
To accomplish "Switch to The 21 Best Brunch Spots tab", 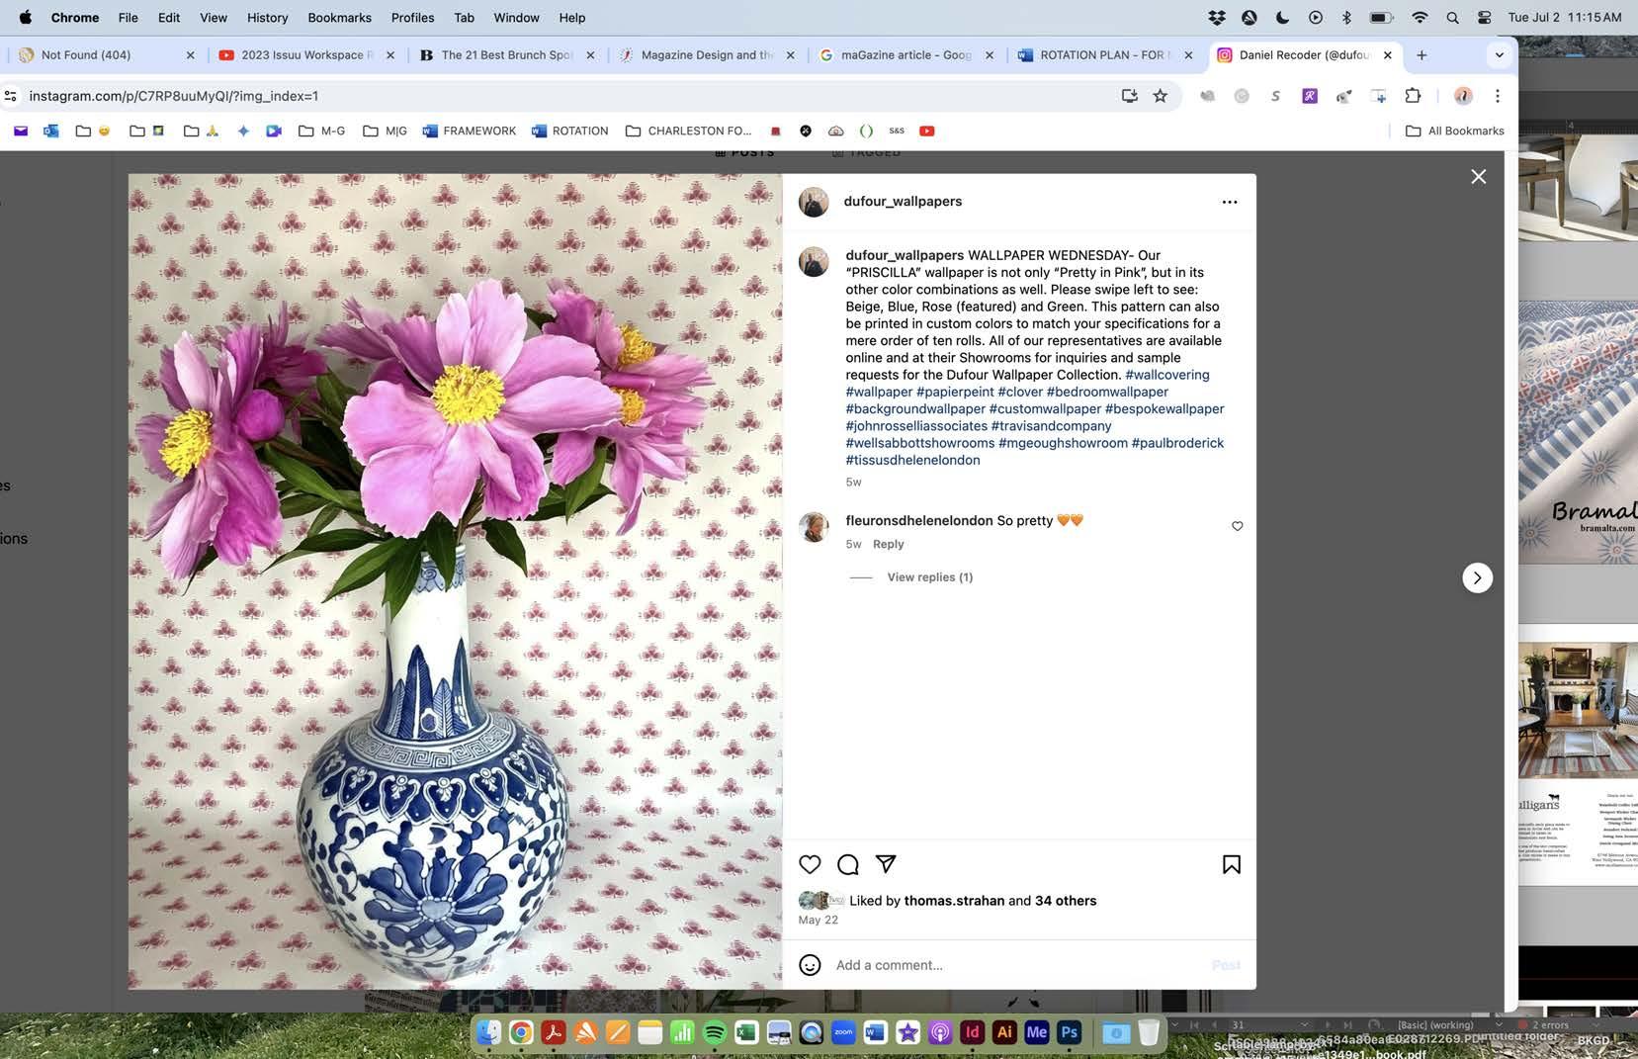I will click(506, 55).
